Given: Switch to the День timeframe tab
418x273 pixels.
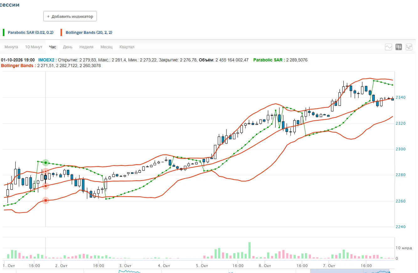Looking at the screenshot, I should (68, 47).
